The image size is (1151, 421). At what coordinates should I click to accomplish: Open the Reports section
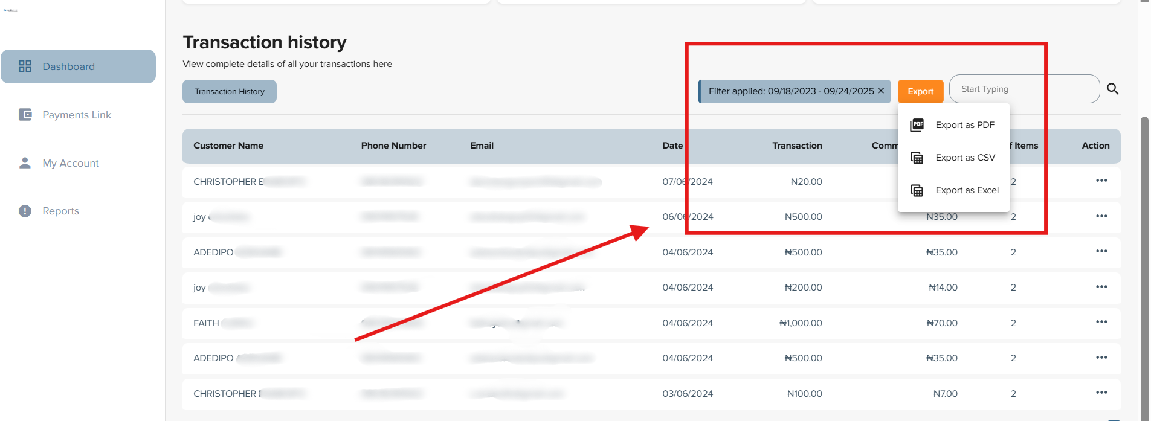point(60,211)
